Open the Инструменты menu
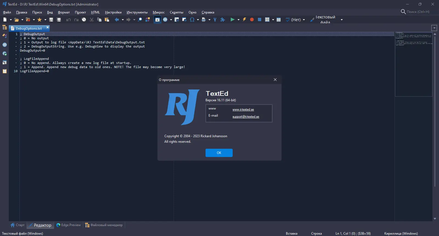439x236 pixels. tap(137, 12)
